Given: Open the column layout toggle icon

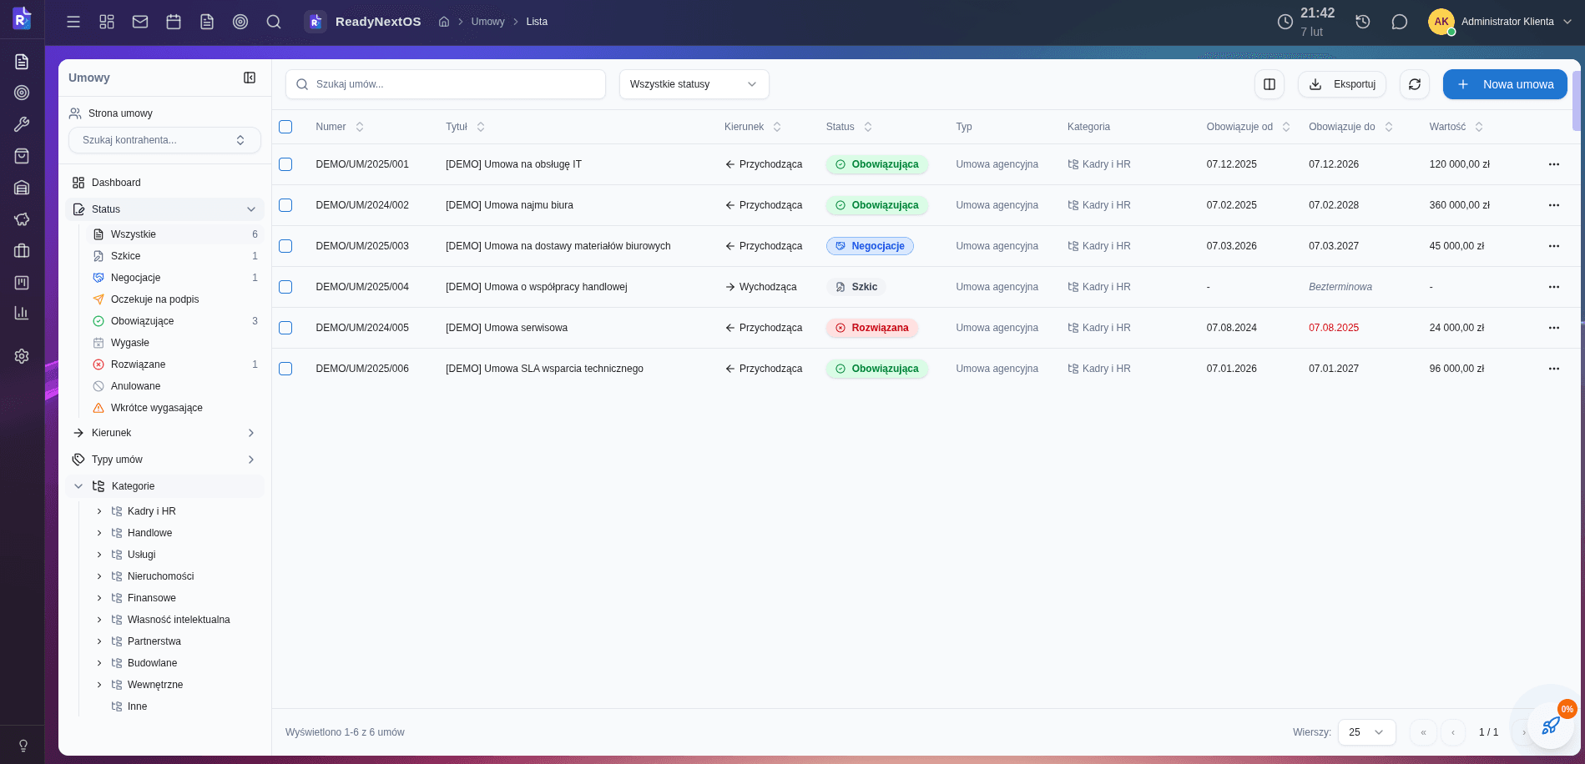Looking at the screenshot, I should point(1269,84).
